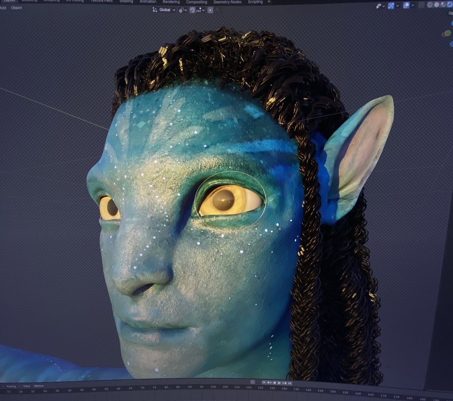Viewport: 453px width, 401px height.
Task: Toggle the proportional editing button
Action: pos(210,10)
